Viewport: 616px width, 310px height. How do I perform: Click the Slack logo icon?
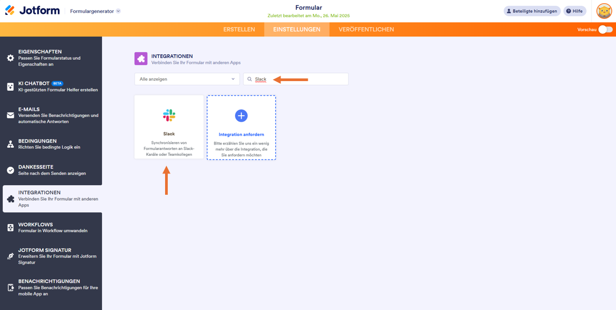coord(169,115)
